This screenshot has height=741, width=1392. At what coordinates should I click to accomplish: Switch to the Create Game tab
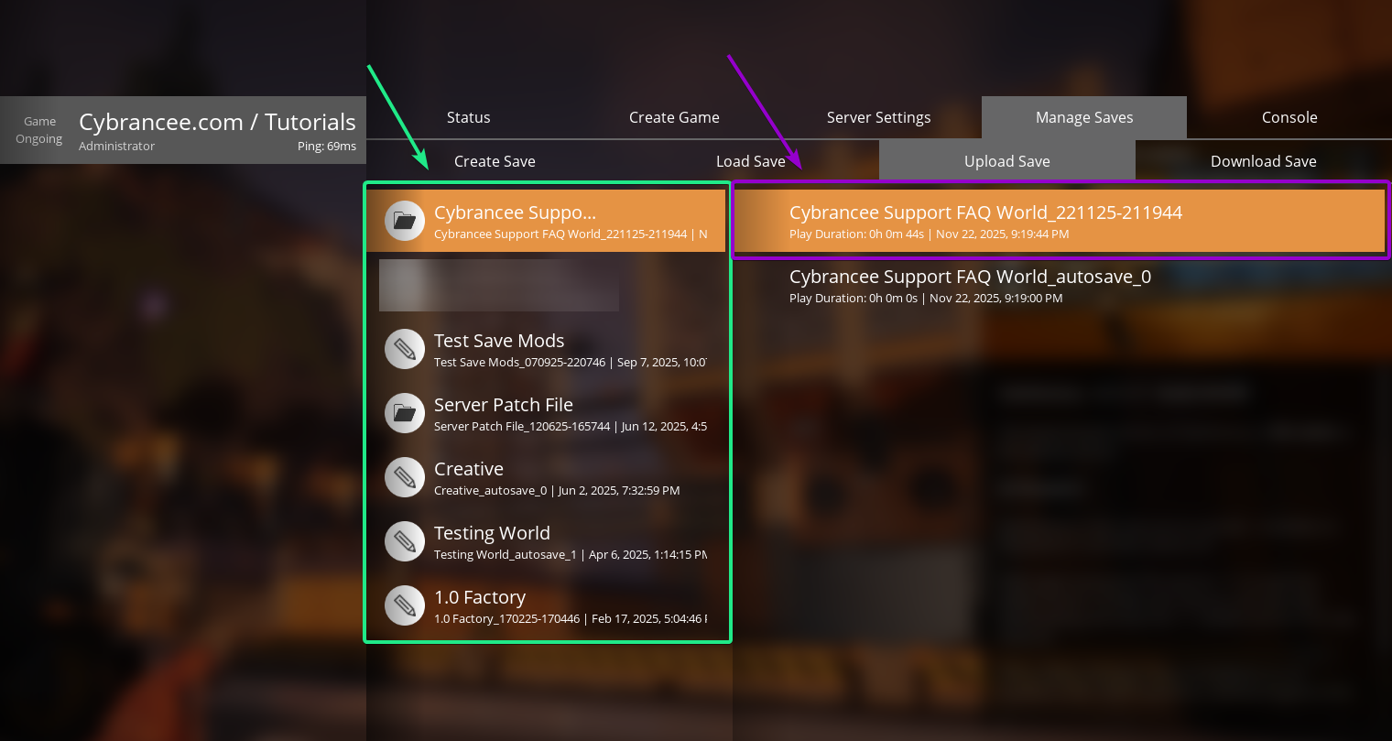click(674, 117)
